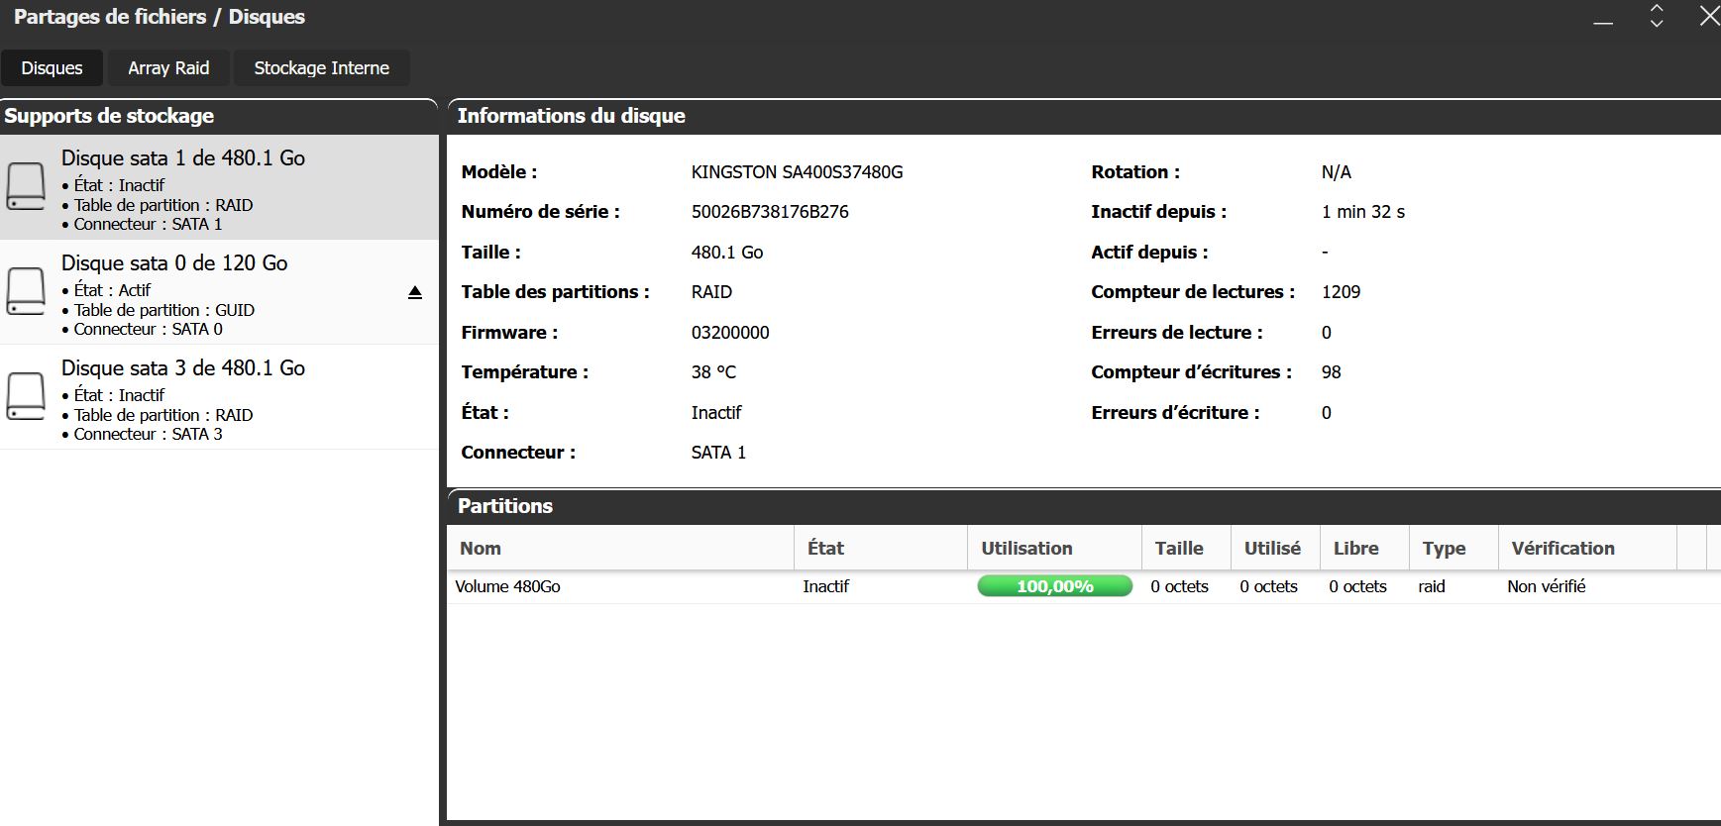The image size is (1721, 826).
Task: Click the Table des partitions value RAID
Action: [x=711, y=292]
